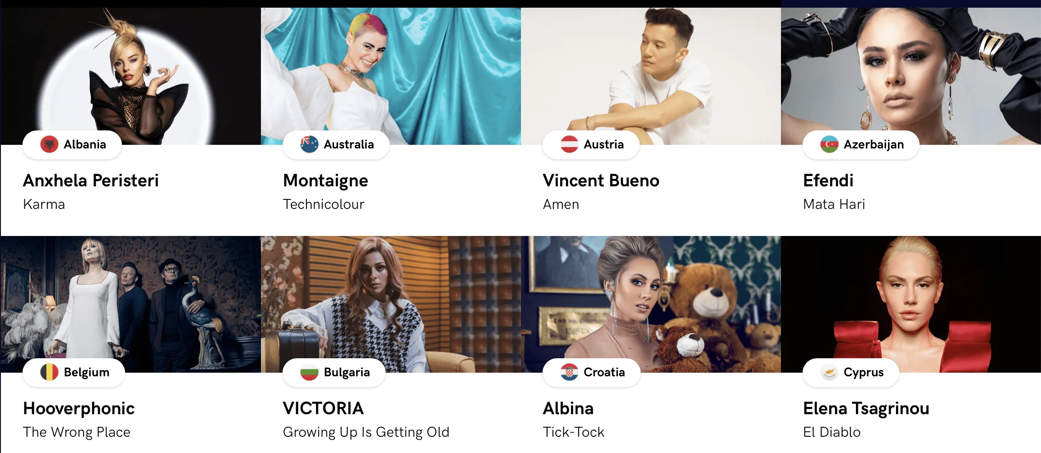Image resolution: width=1041 pixels, height=453 pixels.
Task: Click the Austria flag icon
Action: (569, 144)
